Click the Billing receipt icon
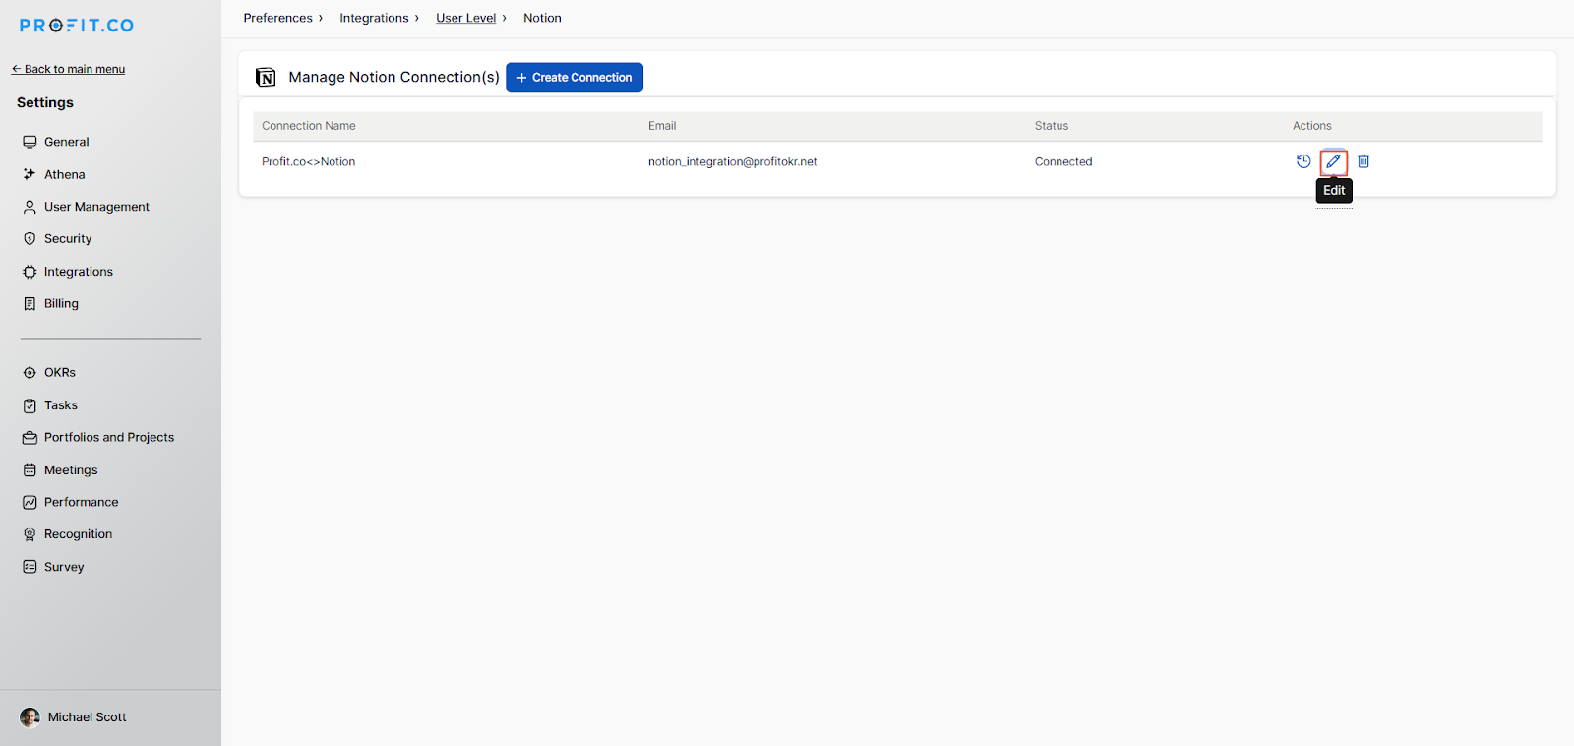1574x746 pixels. 30,304
